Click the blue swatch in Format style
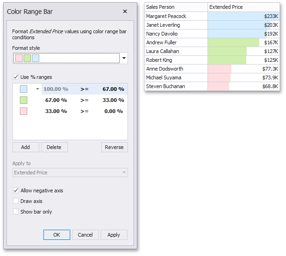This screenshot has height=256, width=286. (x=36, y=58)
